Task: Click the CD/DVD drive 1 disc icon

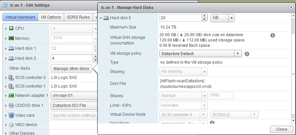Action: (11, 105)
